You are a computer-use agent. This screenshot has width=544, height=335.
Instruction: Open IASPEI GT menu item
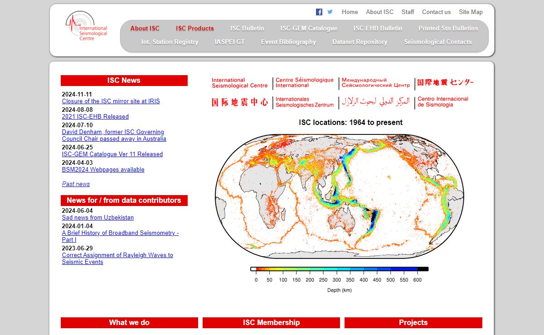[230, 42]
